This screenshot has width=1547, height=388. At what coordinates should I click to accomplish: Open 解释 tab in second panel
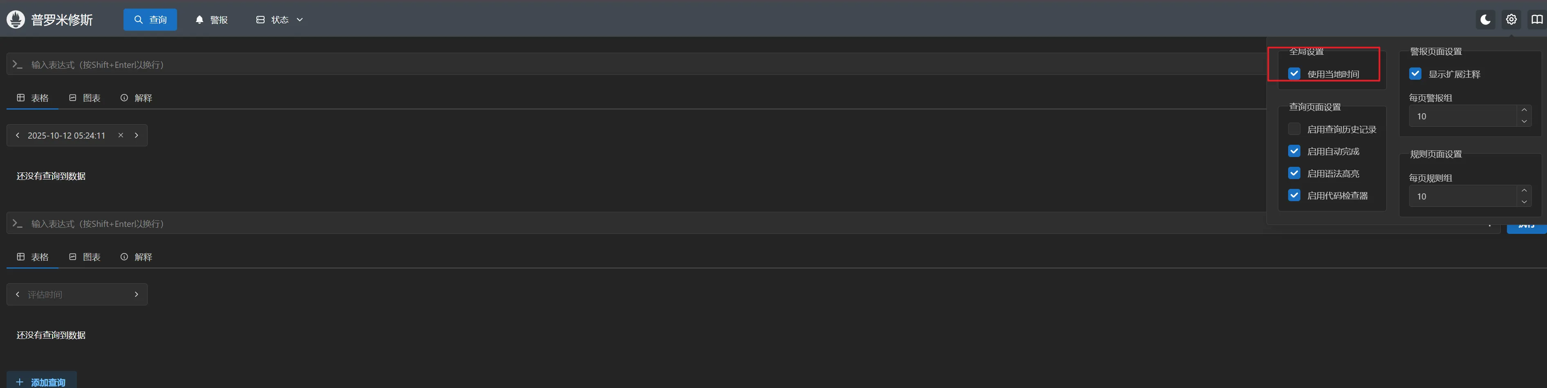point(136,257)
